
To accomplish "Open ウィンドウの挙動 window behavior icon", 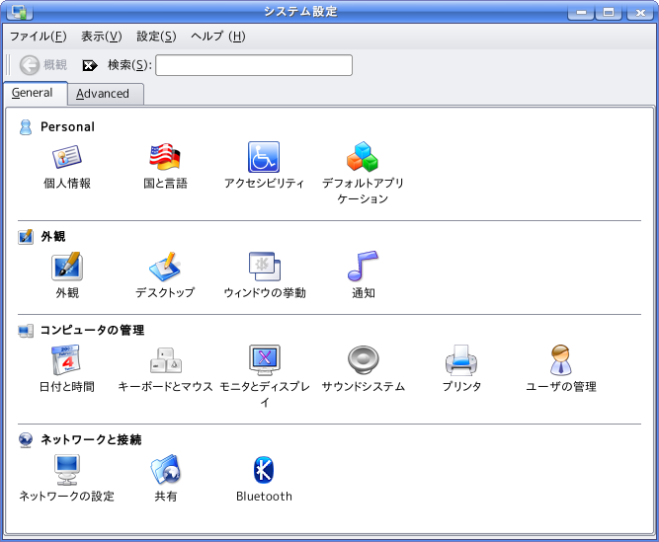I will click(x=265, y=267).
